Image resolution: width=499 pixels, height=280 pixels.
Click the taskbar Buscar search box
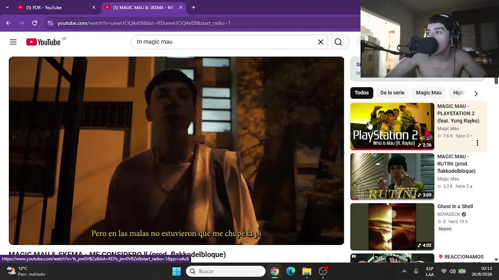tap(226, 271)
